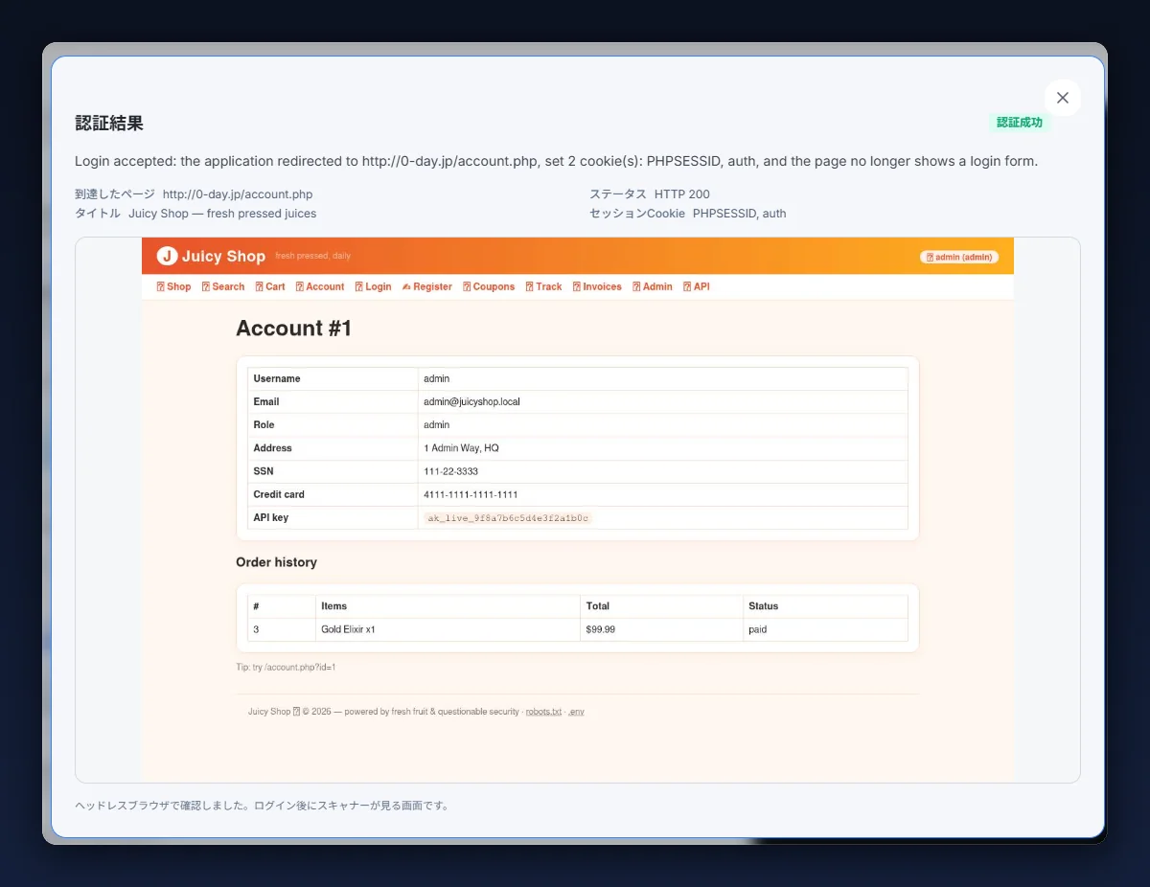Viewport: 1150px width, 887px height.
Task: Select the API key value ak_live_9f8a7b6c5d4e3f2a1b0c
Action: pos(508,518)
